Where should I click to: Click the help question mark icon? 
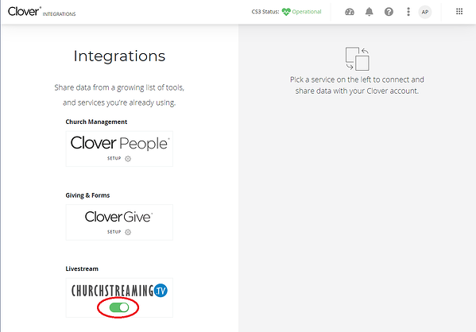pyautogui.click(x=389, y=12)
